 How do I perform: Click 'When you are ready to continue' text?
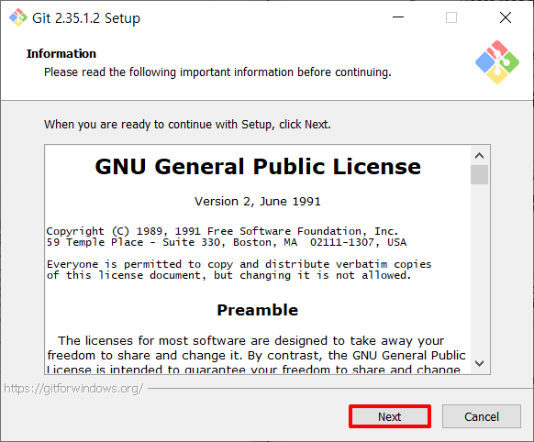tap(187, 124)
